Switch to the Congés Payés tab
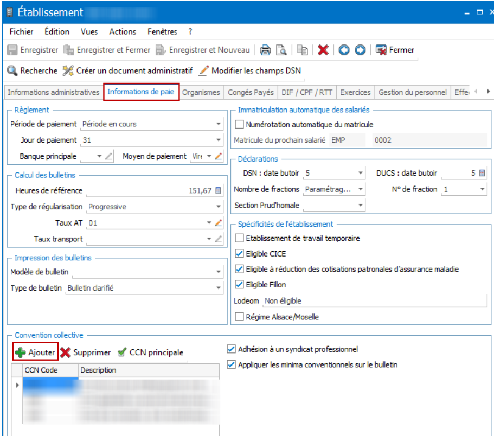This screenshot has width=494, height=436. [251, 92]
